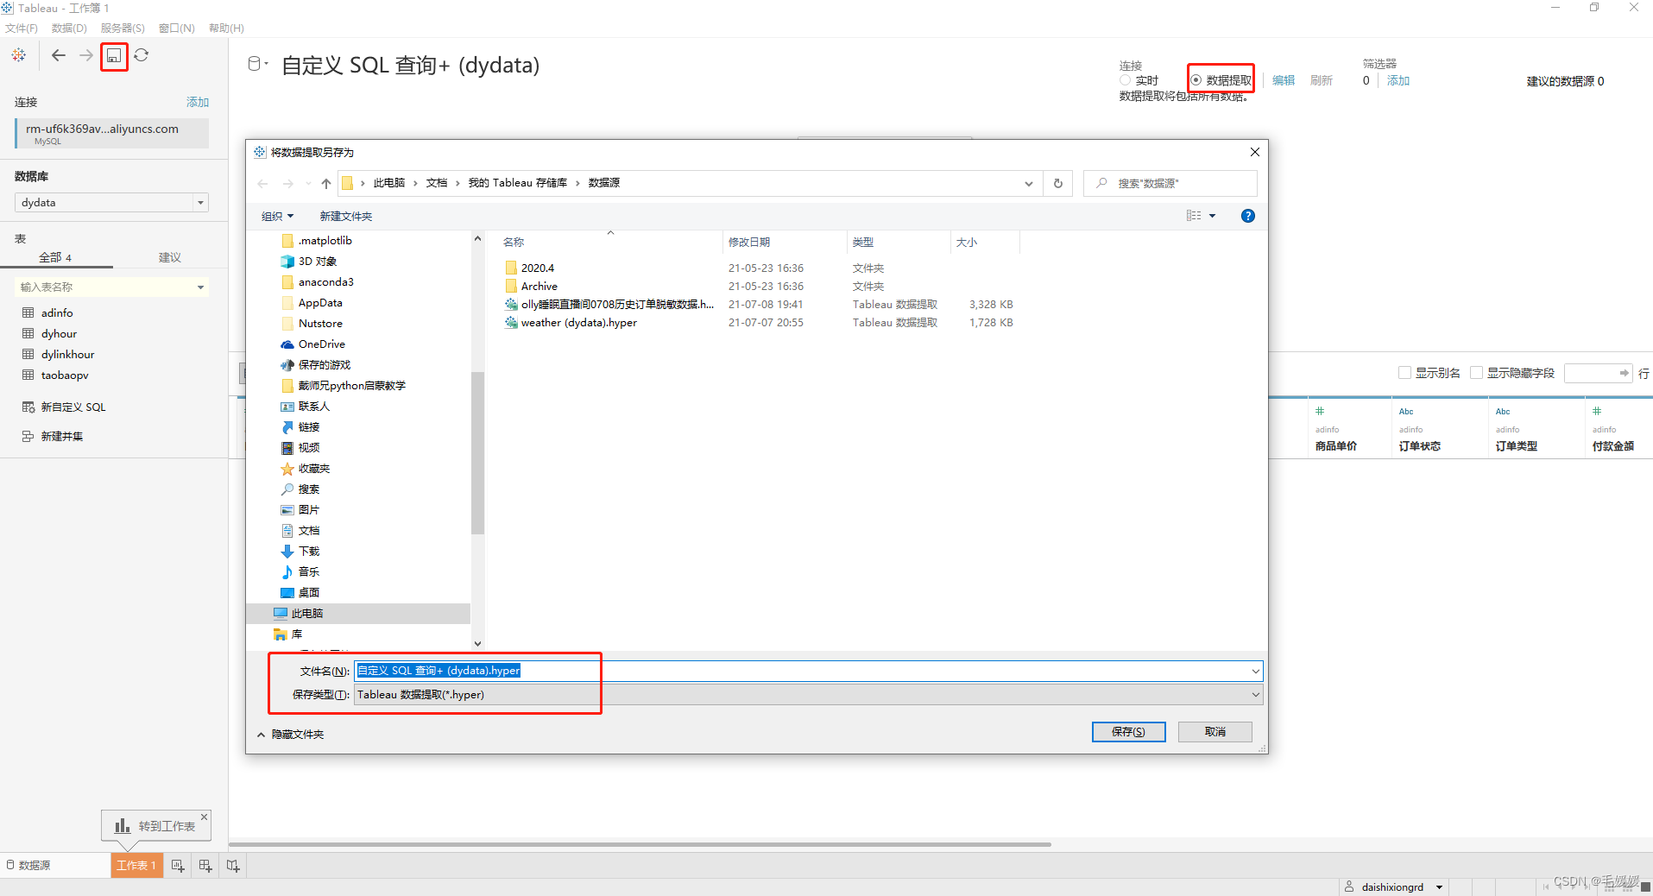Image resolution: width=1653 pixels, height=896 pixels.
Task: Select the dylinkhour table
Action: (x=67, y=354)
